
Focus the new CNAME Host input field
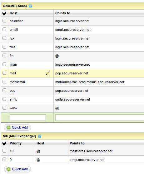[x=28, y=118]
